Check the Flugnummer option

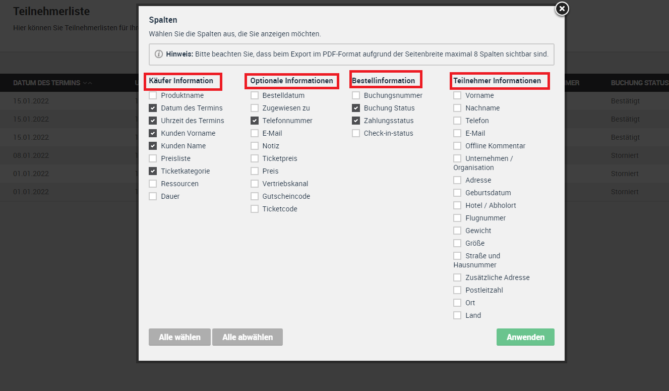pos(457,218)
